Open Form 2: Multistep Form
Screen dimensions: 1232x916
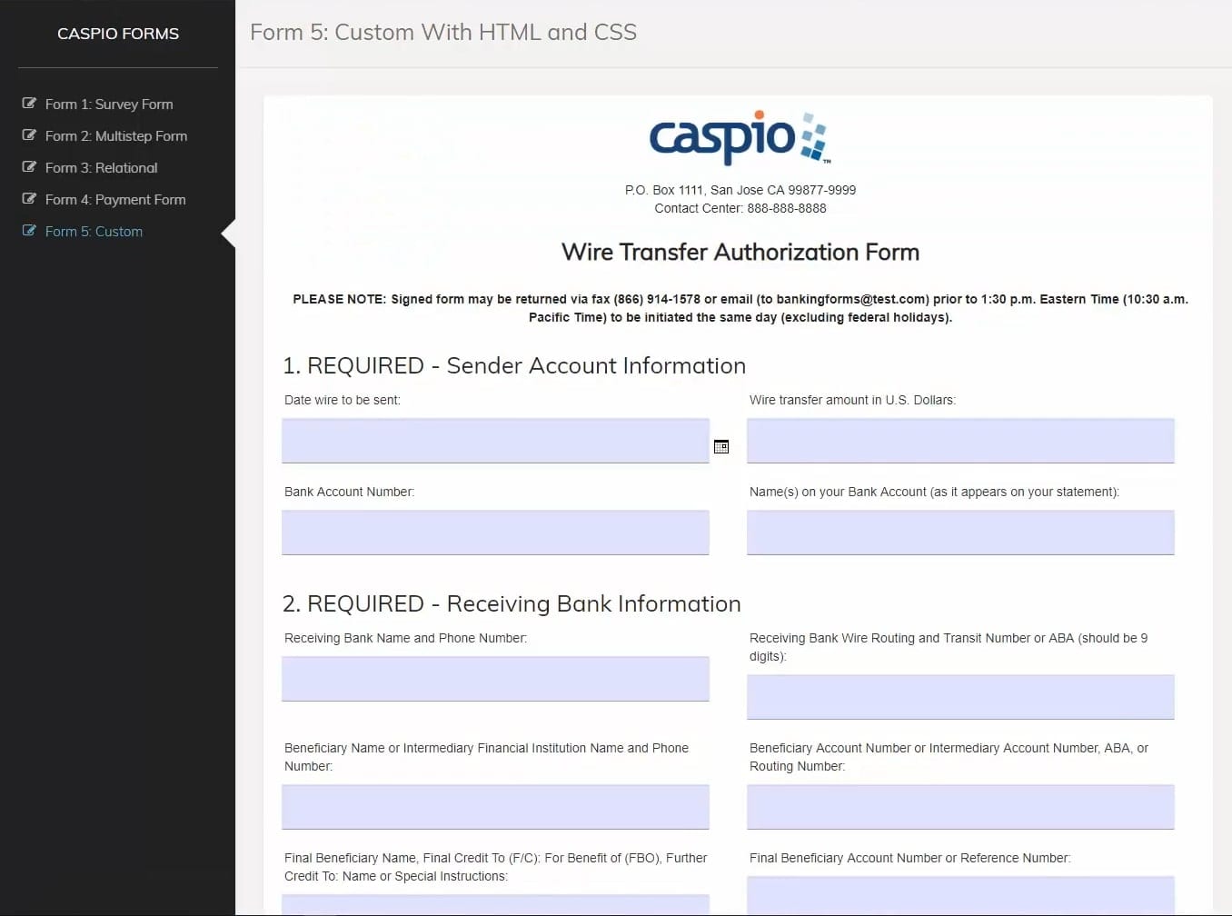pos(116,136)
